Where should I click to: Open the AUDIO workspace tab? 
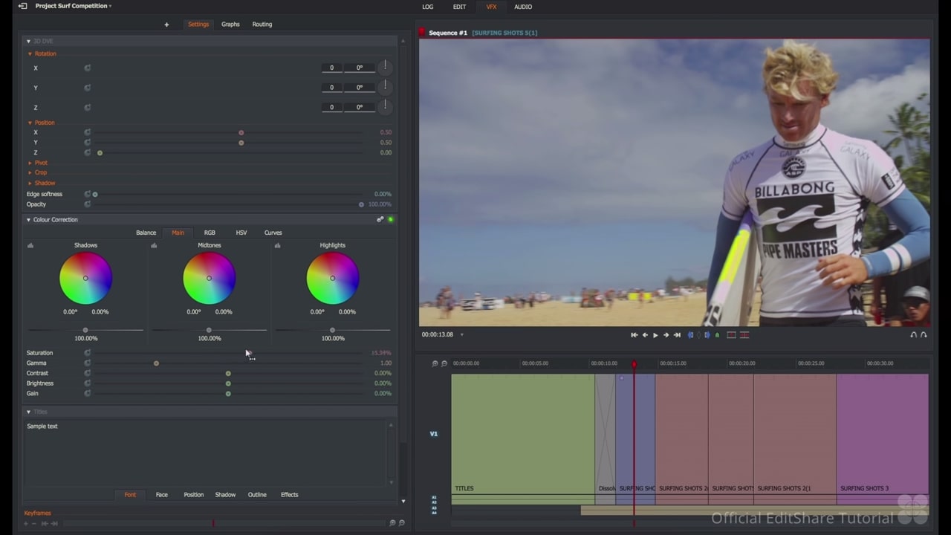523,7
